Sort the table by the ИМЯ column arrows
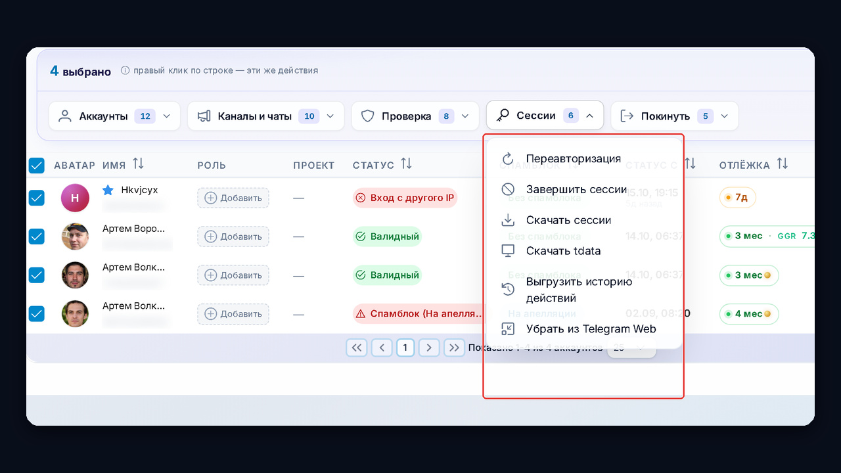The width and height of the screenshot is (841, 473). [x=138, y=164]
